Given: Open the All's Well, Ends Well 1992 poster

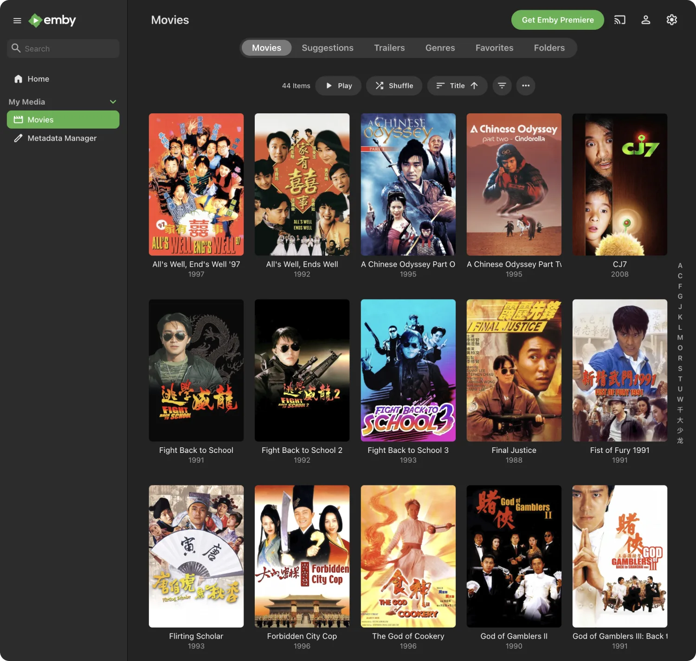Looking at the screenshot, I should (x=302, y=184).
